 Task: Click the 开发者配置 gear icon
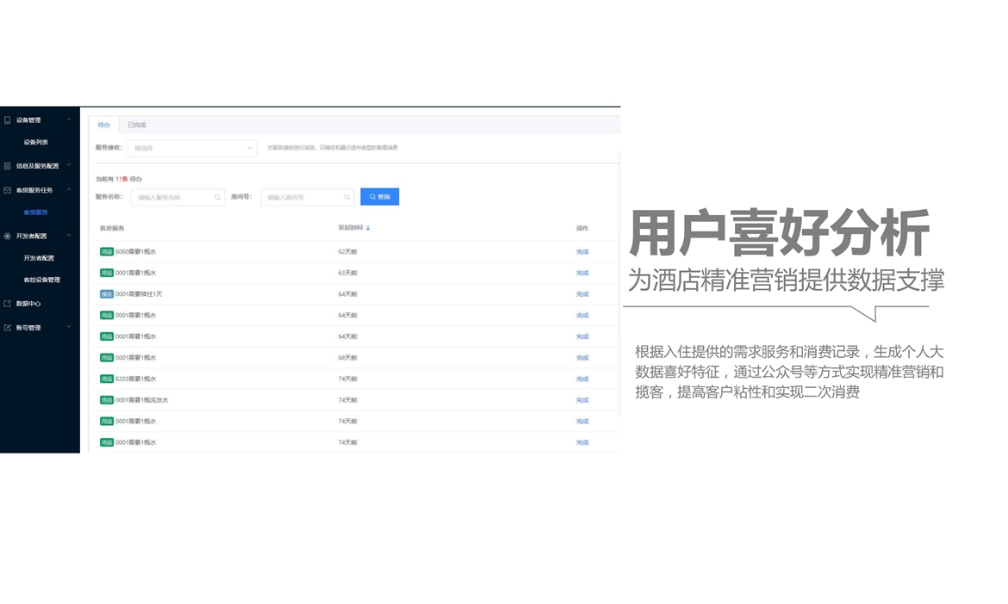8,236
